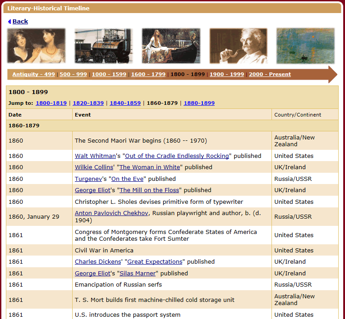Open the Mark Twain pipe photo thumbnail
This screenshot has height=319, width=345.
(x=239, y=46)
